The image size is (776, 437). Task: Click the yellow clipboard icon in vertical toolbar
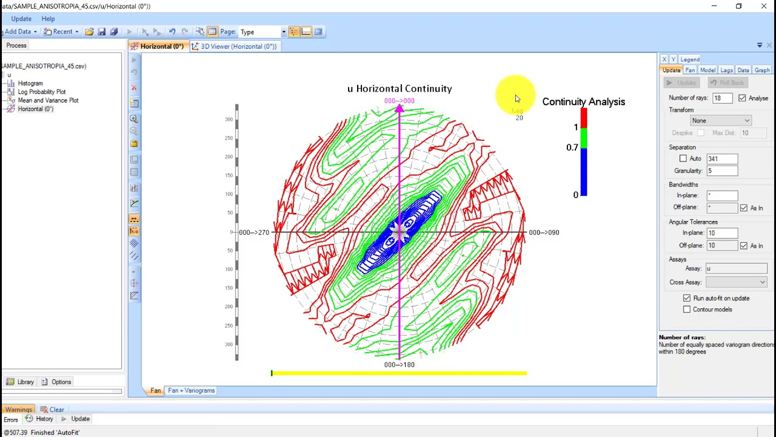[x=134, y=144]
